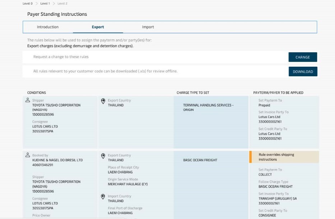Go to Level 1 breadcrumb
The width and height of the screenshot is (335, 219).
[x=45, y=4]
